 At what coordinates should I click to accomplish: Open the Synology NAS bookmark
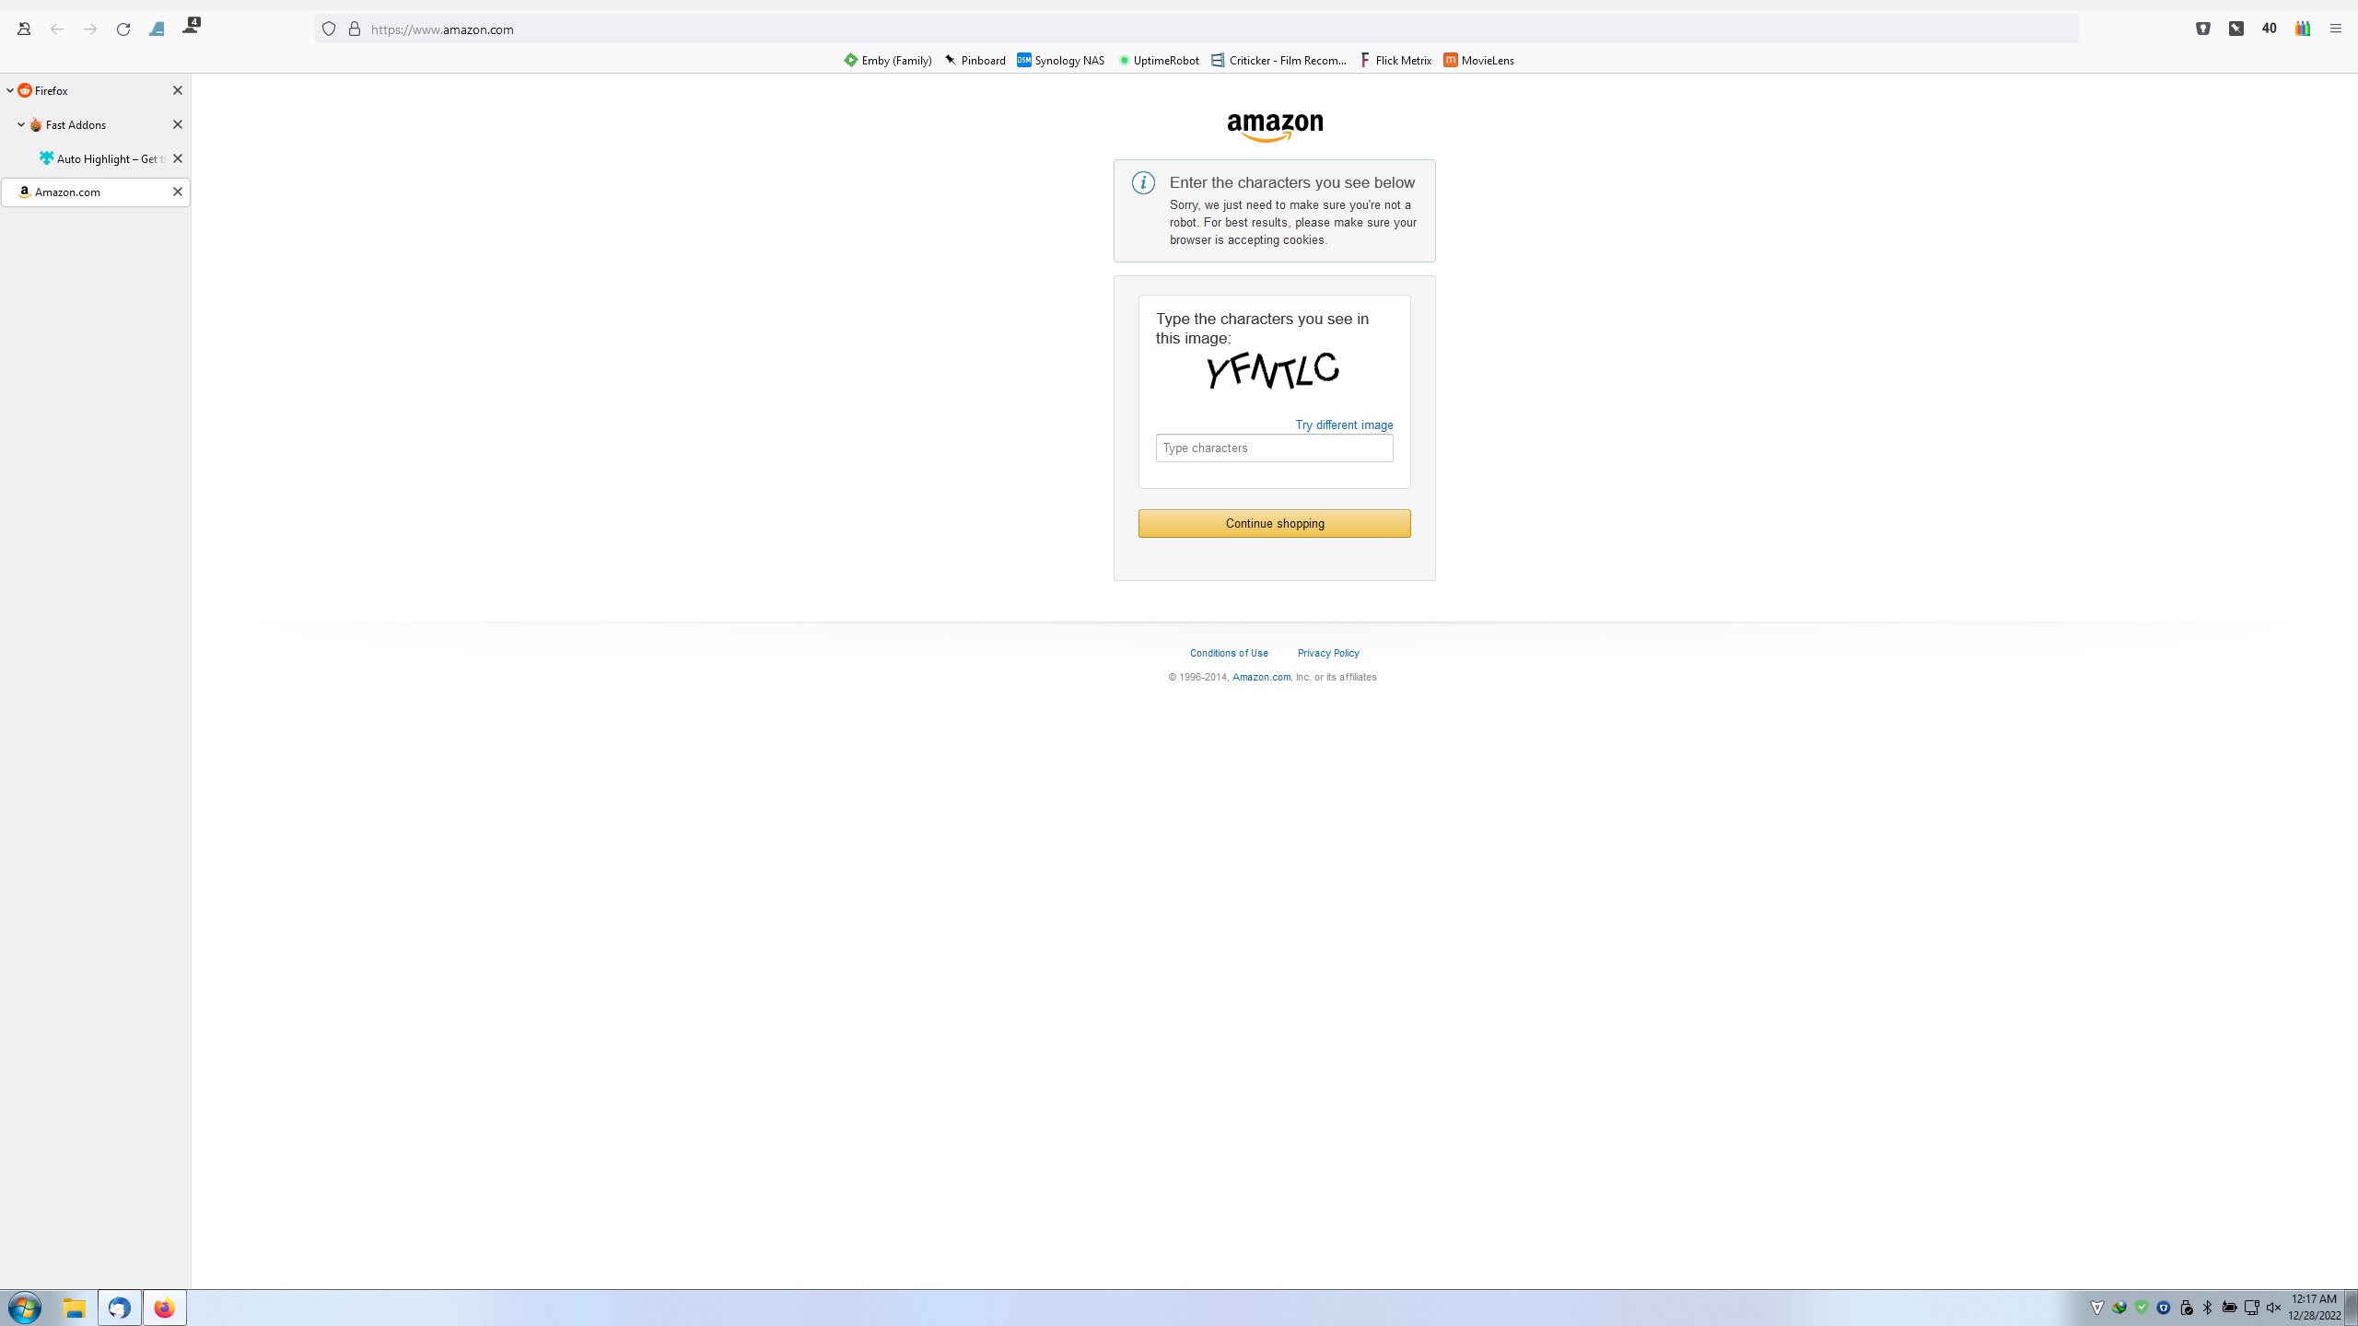pyautogui.click(x=1060, y=61)
